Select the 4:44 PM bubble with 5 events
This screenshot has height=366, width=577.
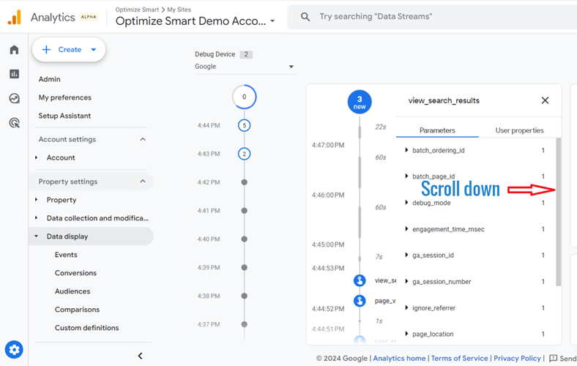(245, 125)
